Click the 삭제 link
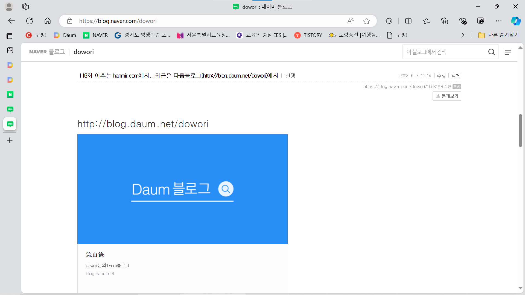The image size is (525, 295). click(456, 76)
